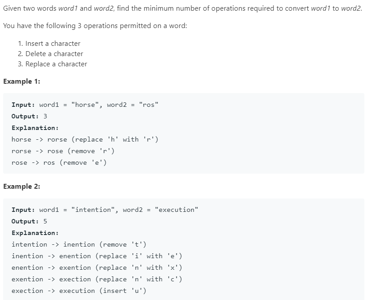Click the 'Output: 3' line

(29, 117)
